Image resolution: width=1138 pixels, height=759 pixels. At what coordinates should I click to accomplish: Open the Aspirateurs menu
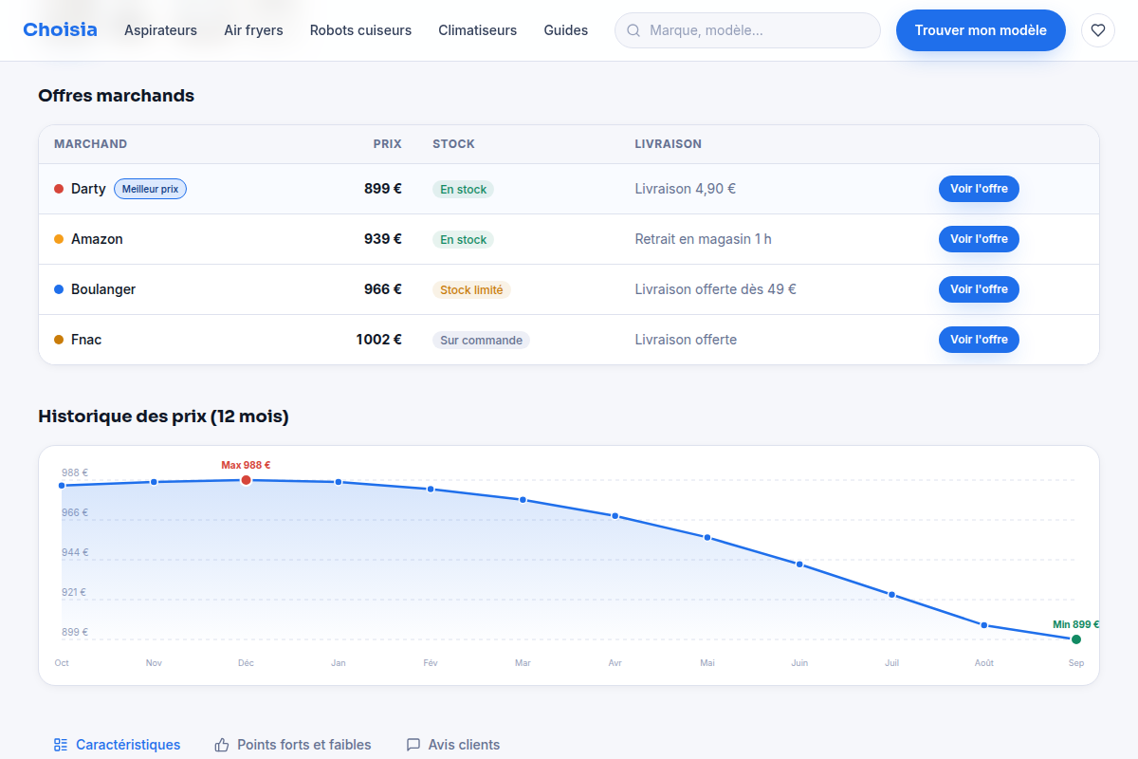click(160, 30)
